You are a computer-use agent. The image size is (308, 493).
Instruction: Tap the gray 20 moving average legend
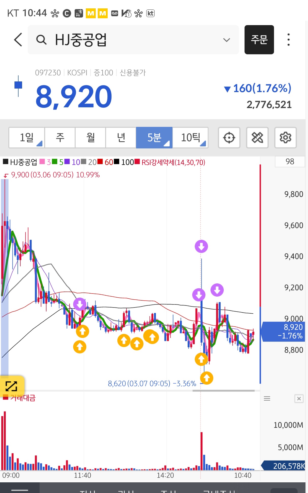click(x=89, y=162)
